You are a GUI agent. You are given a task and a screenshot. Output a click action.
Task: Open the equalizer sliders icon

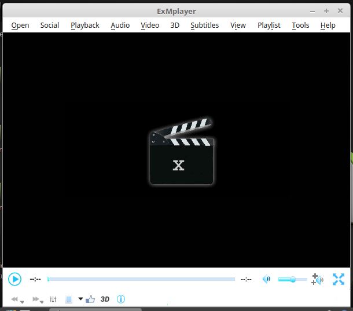pyautogui.click(x=53, y=299)
